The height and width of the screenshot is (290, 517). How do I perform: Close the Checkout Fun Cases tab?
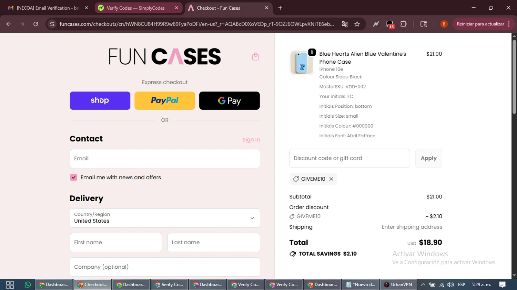click(x=266, y=8)
